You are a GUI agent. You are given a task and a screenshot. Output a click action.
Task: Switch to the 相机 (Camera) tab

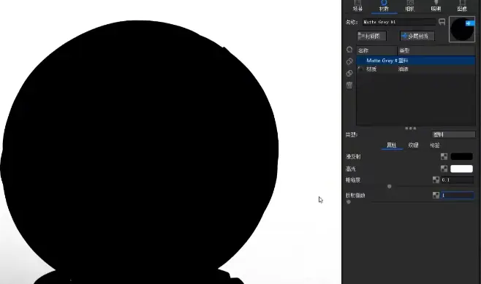[x=410, y=6]
